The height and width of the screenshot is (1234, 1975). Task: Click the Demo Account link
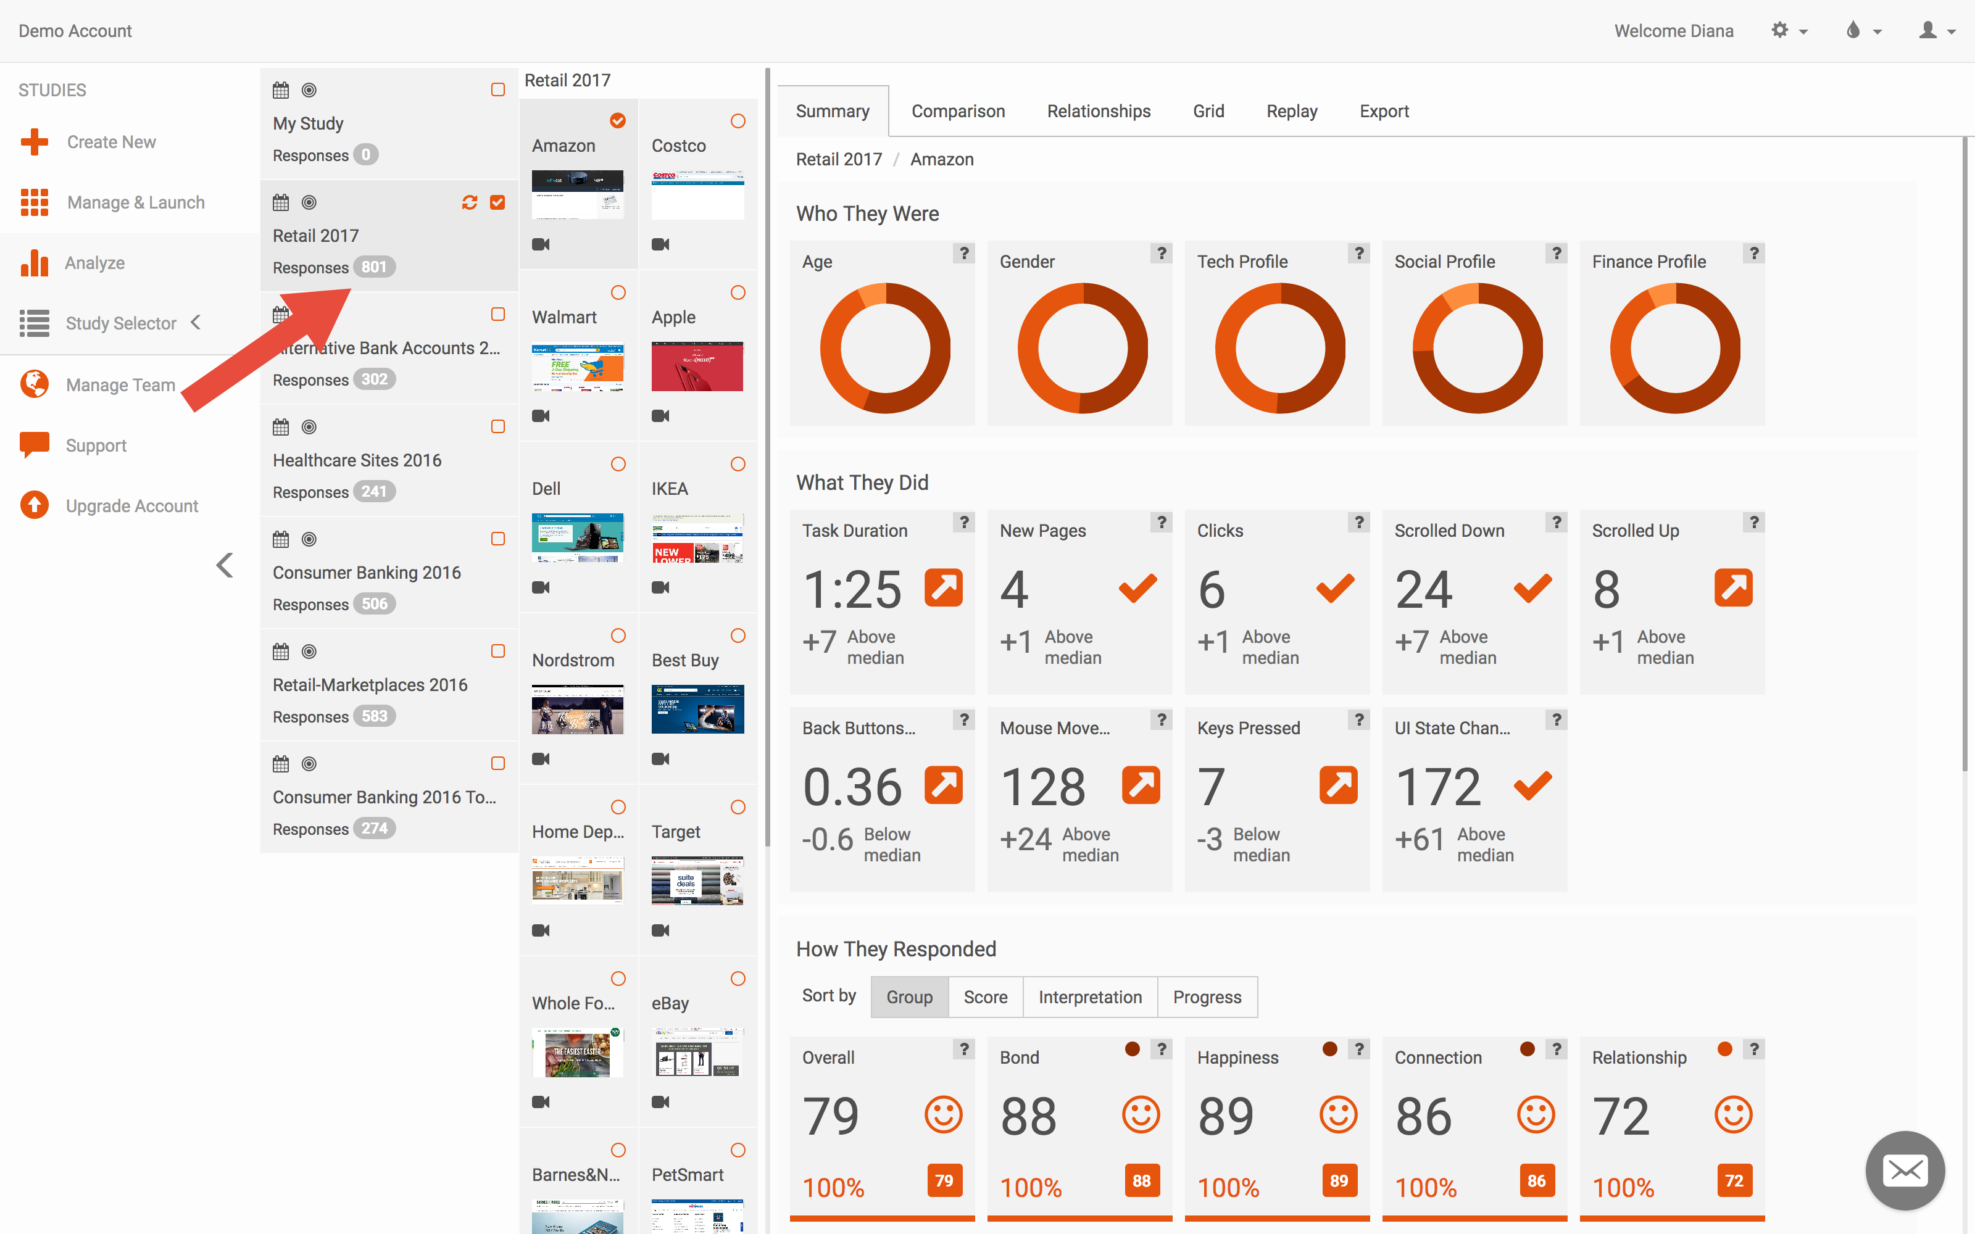pyautogui.click(x=75, y=31)
